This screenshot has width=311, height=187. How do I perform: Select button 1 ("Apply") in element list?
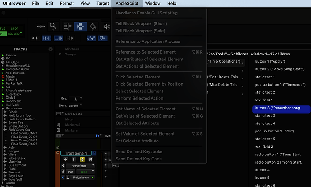[270, 61]
